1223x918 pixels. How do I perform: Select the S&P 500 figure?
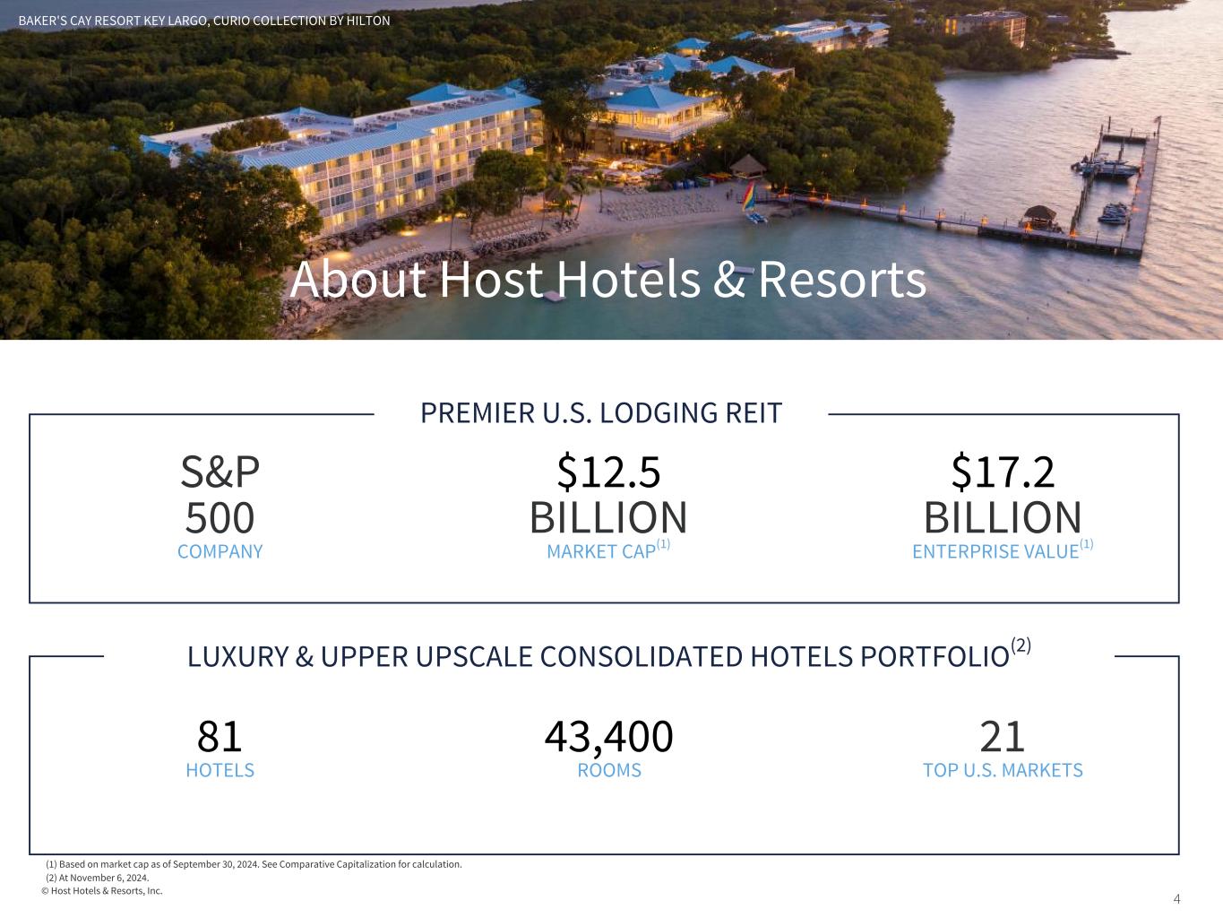(220, 494)
